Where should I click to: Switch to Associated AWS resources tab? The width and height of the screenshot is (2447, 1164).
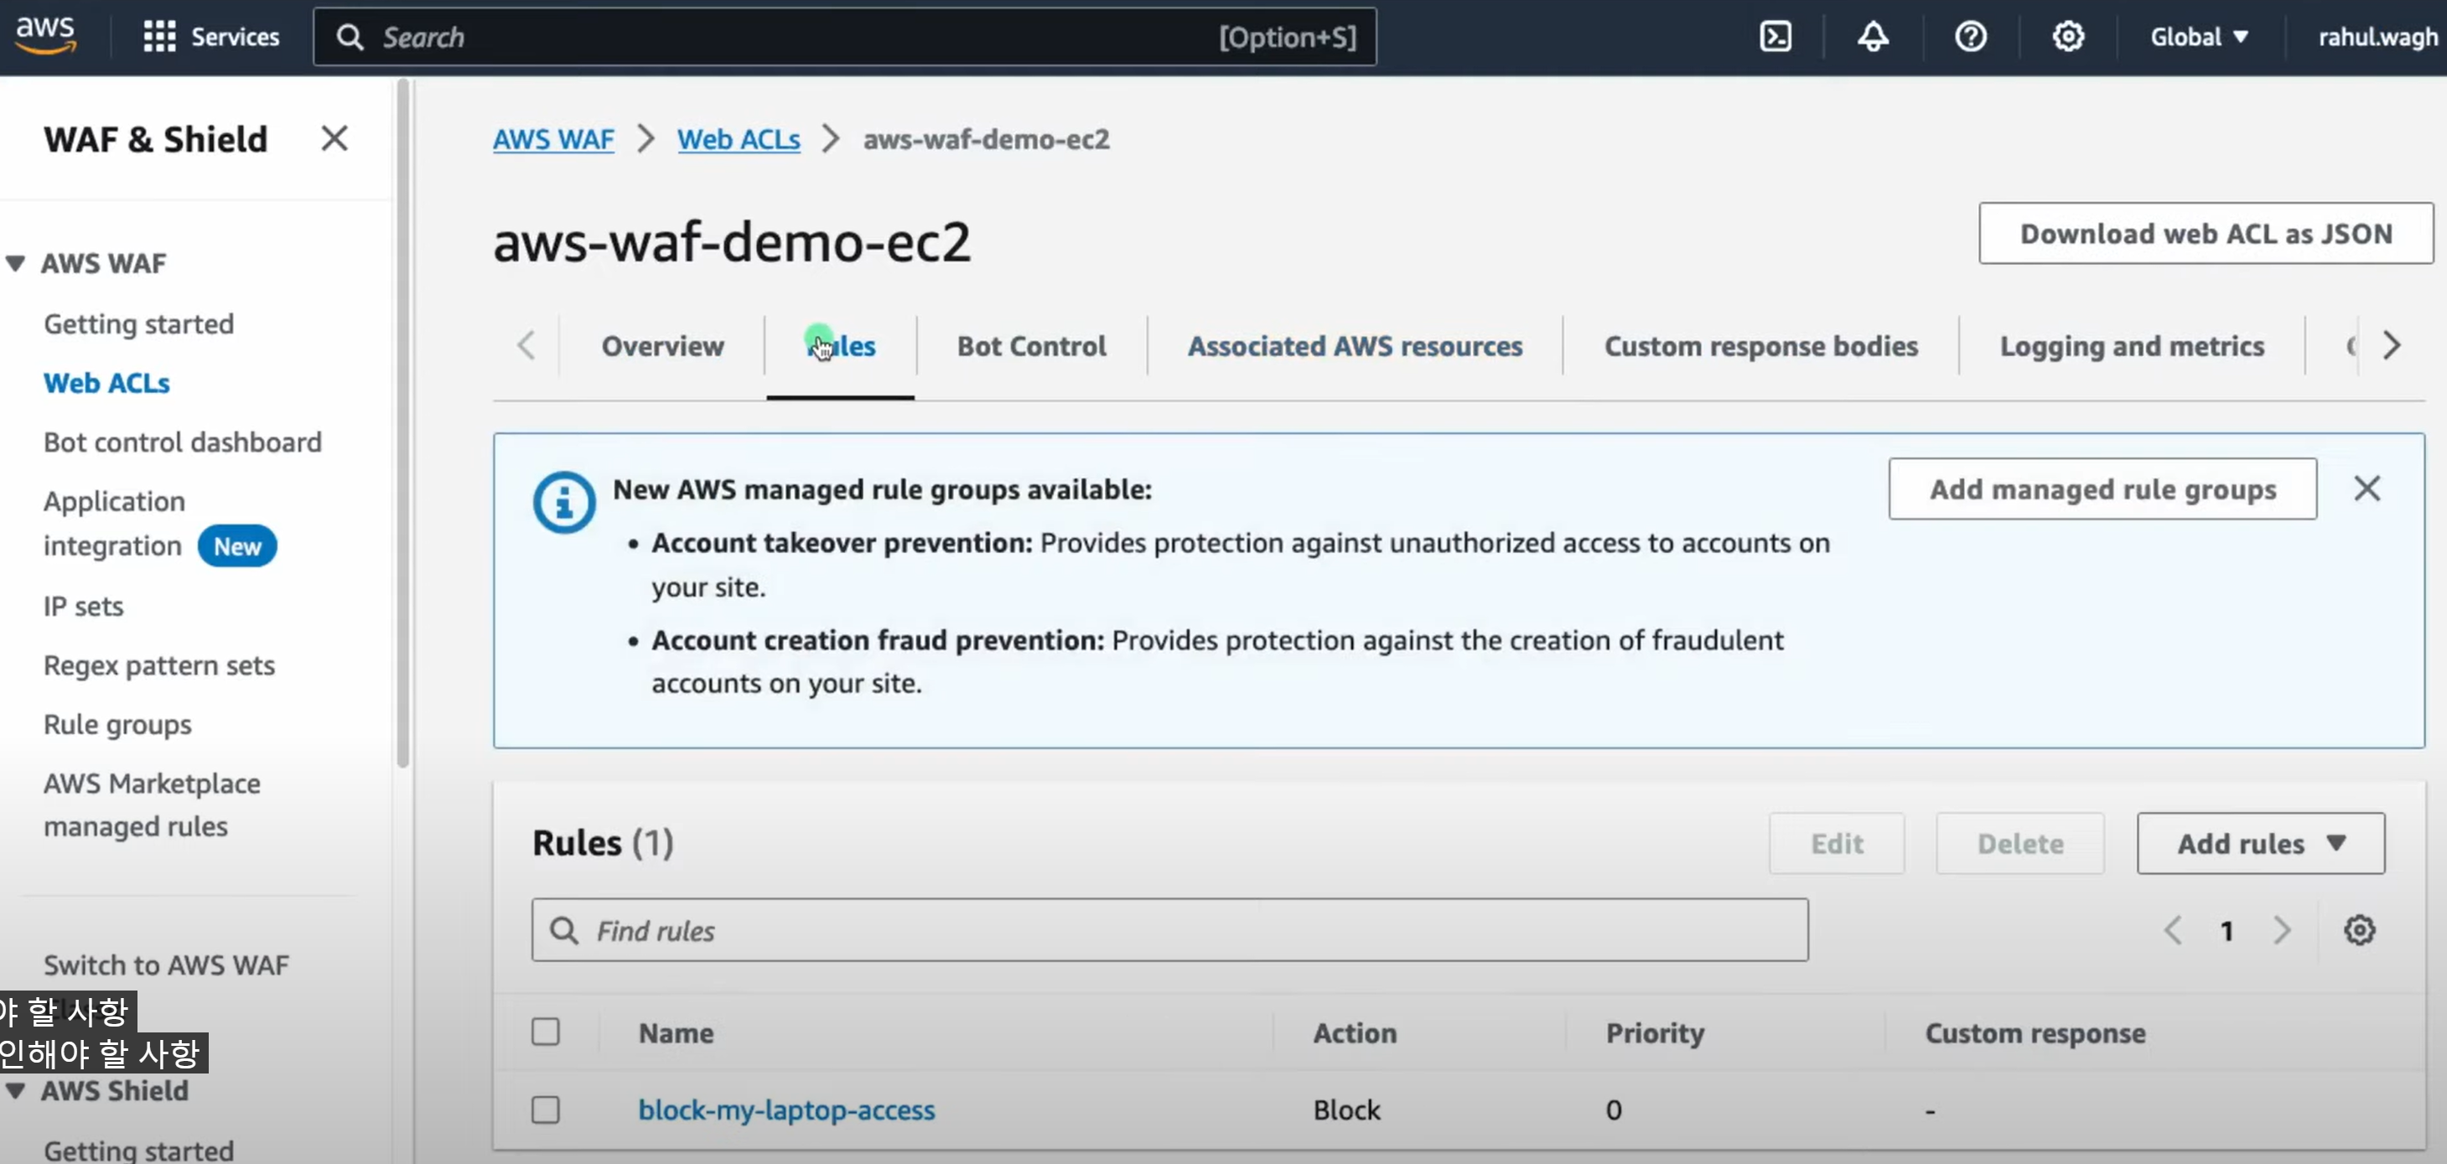[1355, 345]
